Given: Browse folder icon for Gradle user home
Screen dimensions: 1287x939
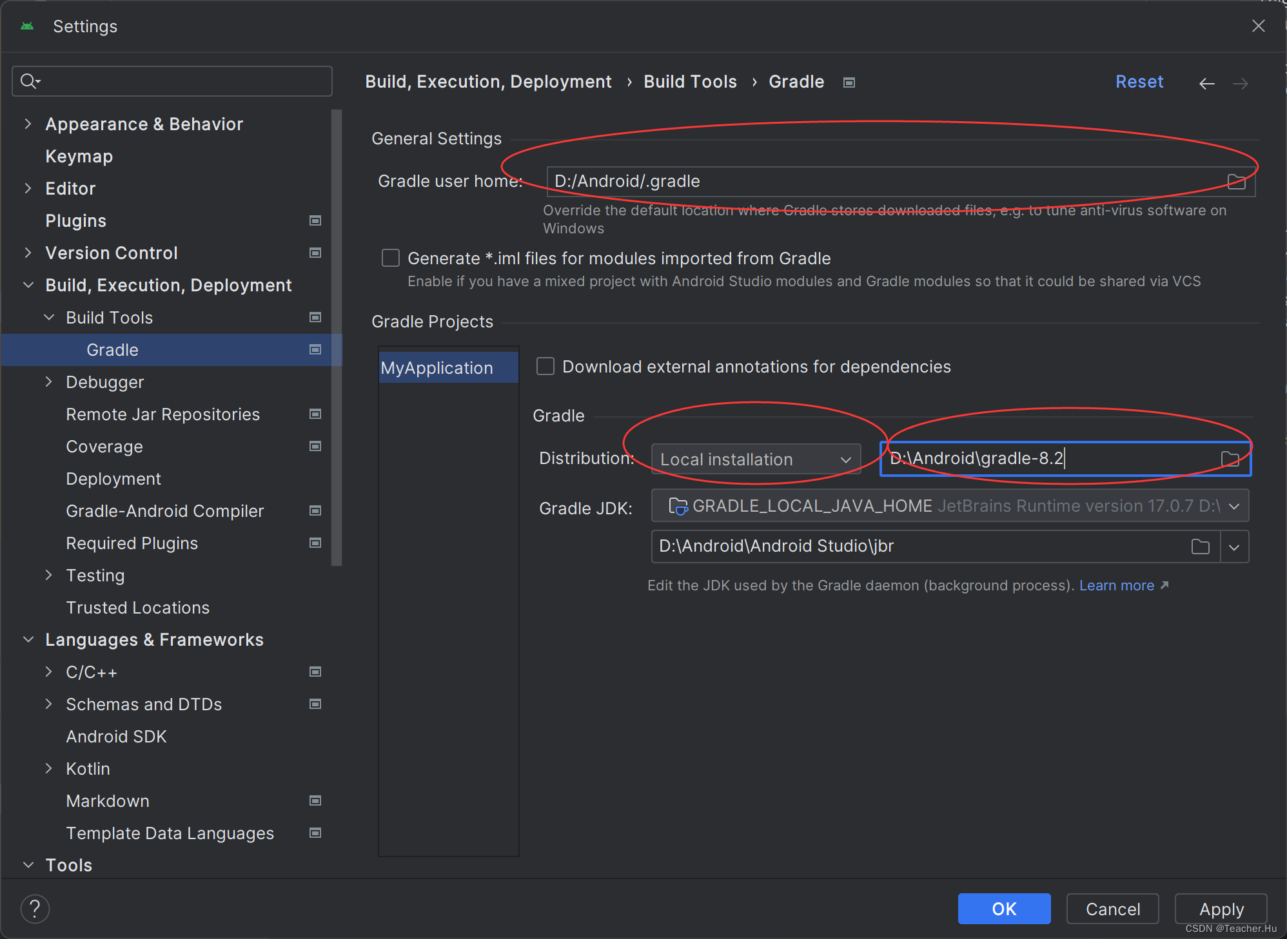Looking at the screenshot, I should [x=1236, y=182].
